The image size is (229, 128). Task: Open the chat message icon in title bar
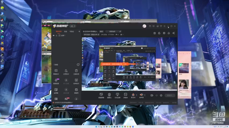coord(153,26)
